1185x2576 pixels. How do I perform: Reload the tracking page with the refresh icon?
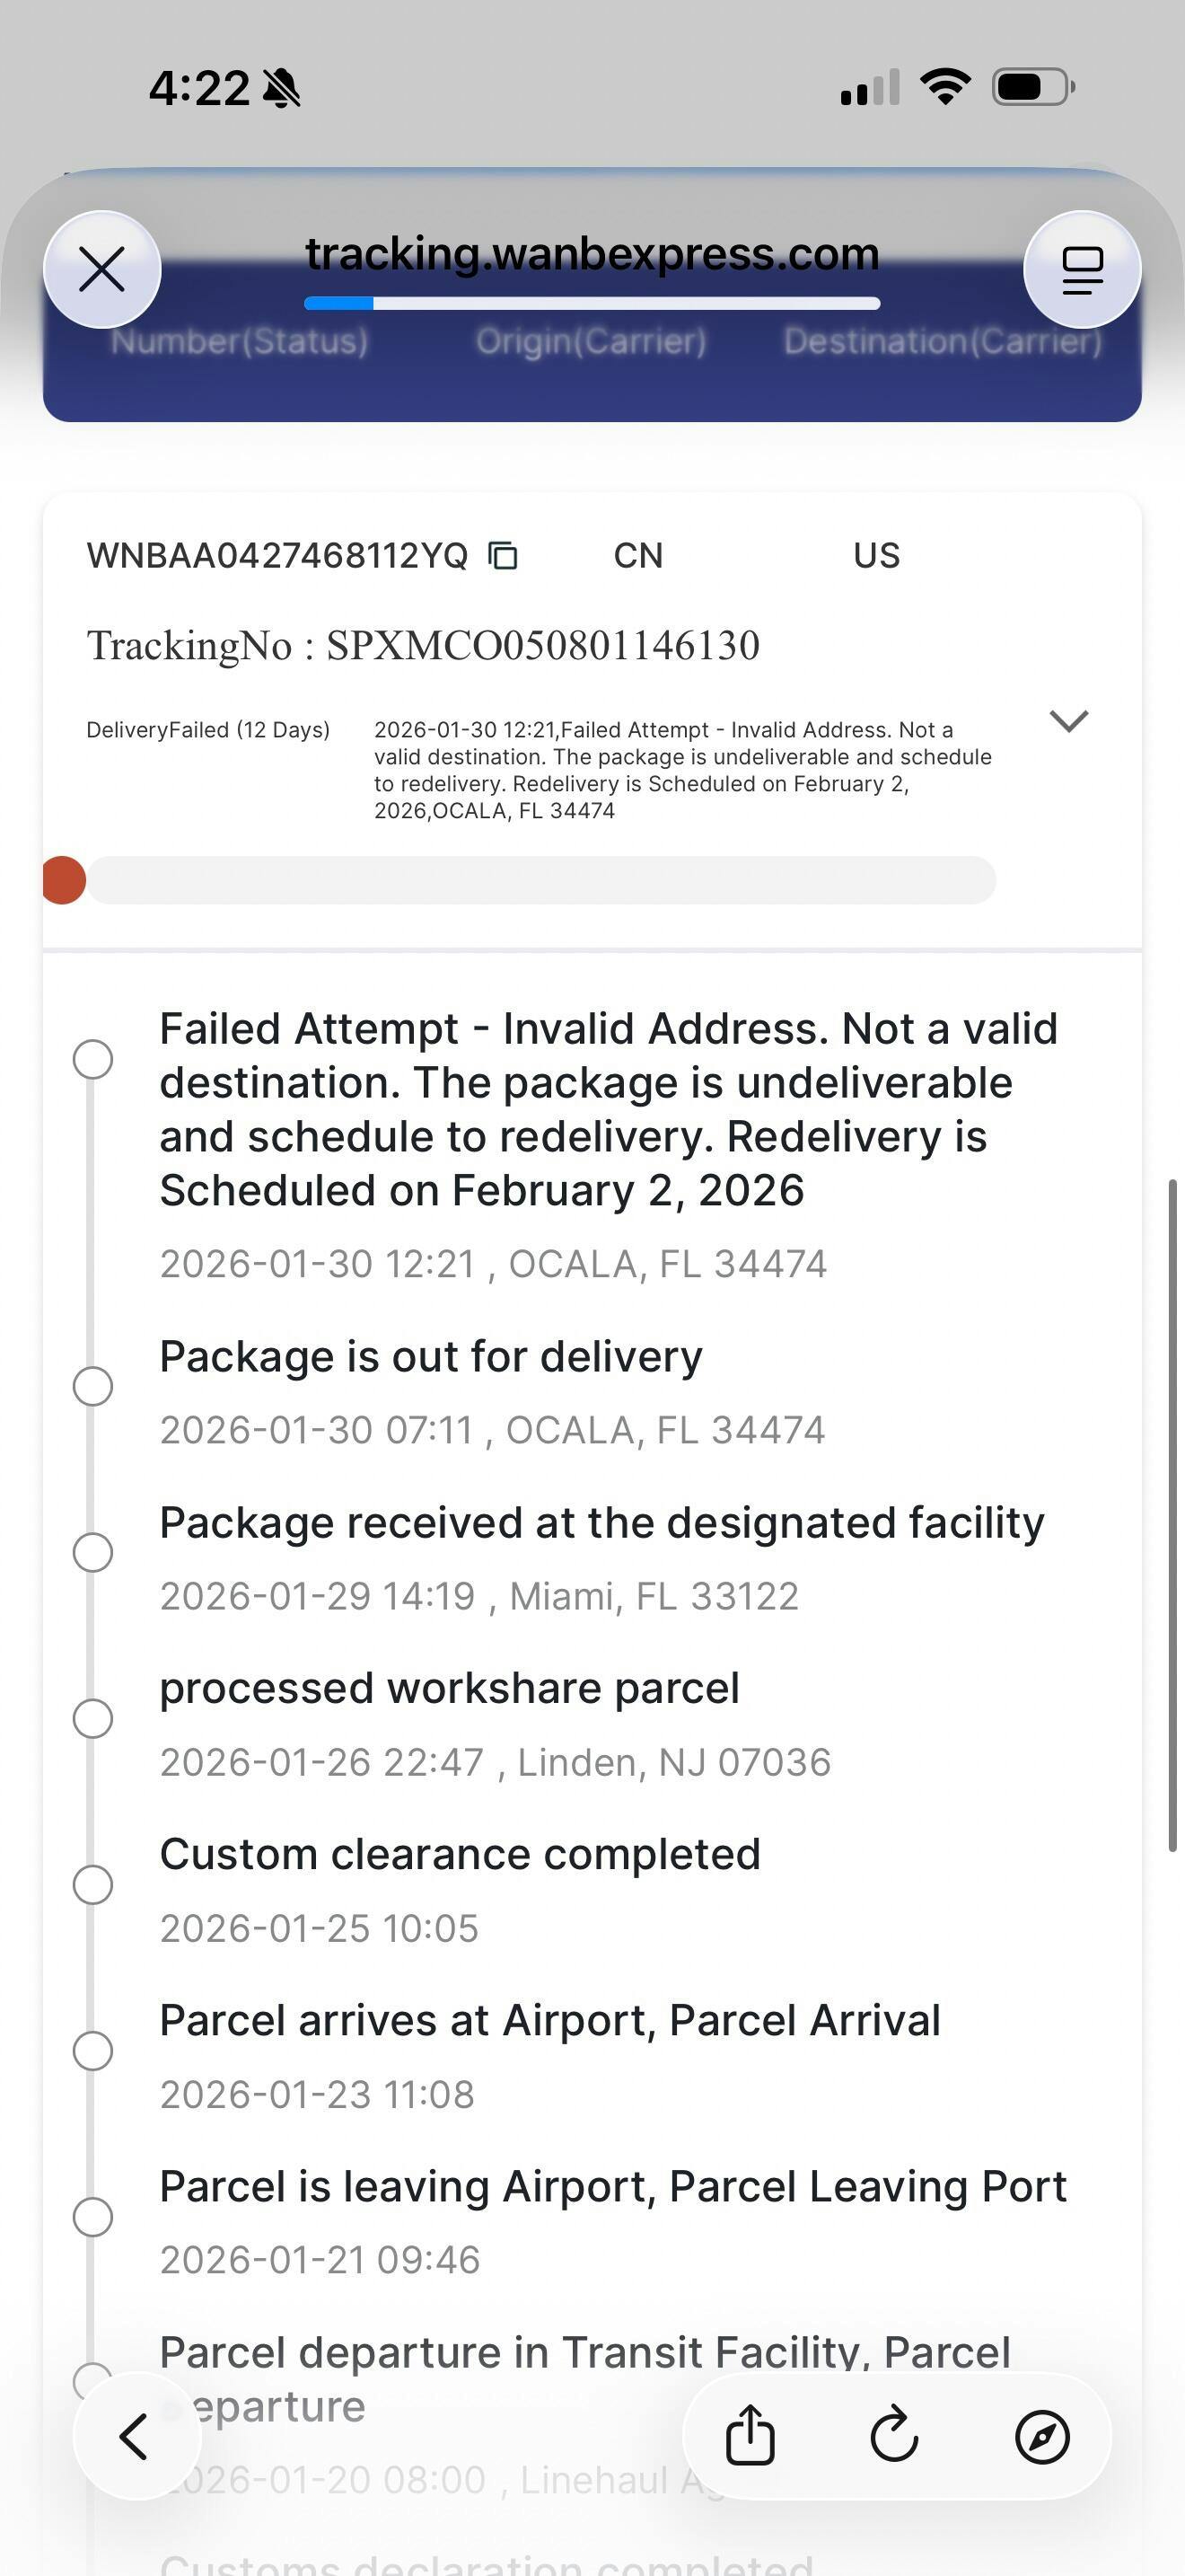[894, 2435]
